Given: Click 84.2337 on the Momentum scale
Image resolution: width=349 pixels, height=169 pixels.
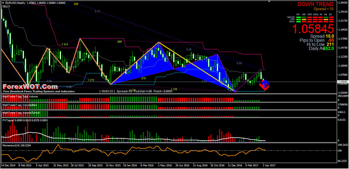Looking at the screenshot, I should click(343, 161).
